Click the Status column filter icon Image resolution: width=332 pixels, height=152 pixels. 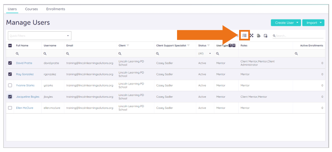pyautogui.click(x=208, y=45)
